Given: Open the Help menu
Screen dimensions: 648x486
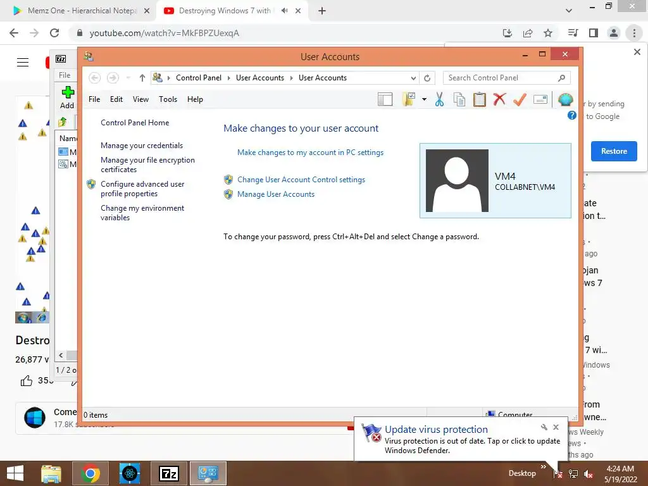Looking at the screenshot, I should pos(195,99).
